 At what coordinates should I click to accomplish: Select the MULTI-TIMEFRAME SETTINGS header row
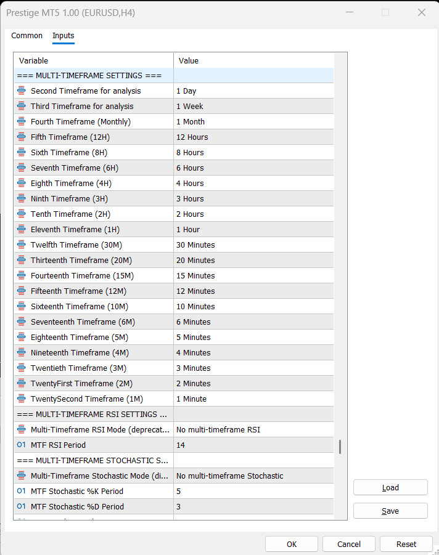click(x=174, y=75)
